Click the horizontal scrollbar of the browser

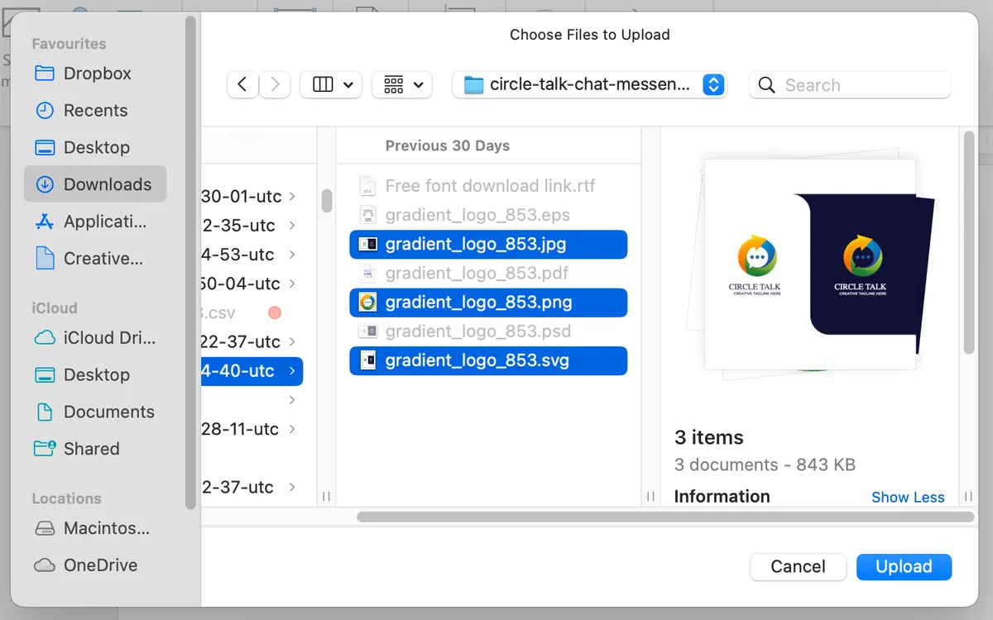tap(665, 517)
